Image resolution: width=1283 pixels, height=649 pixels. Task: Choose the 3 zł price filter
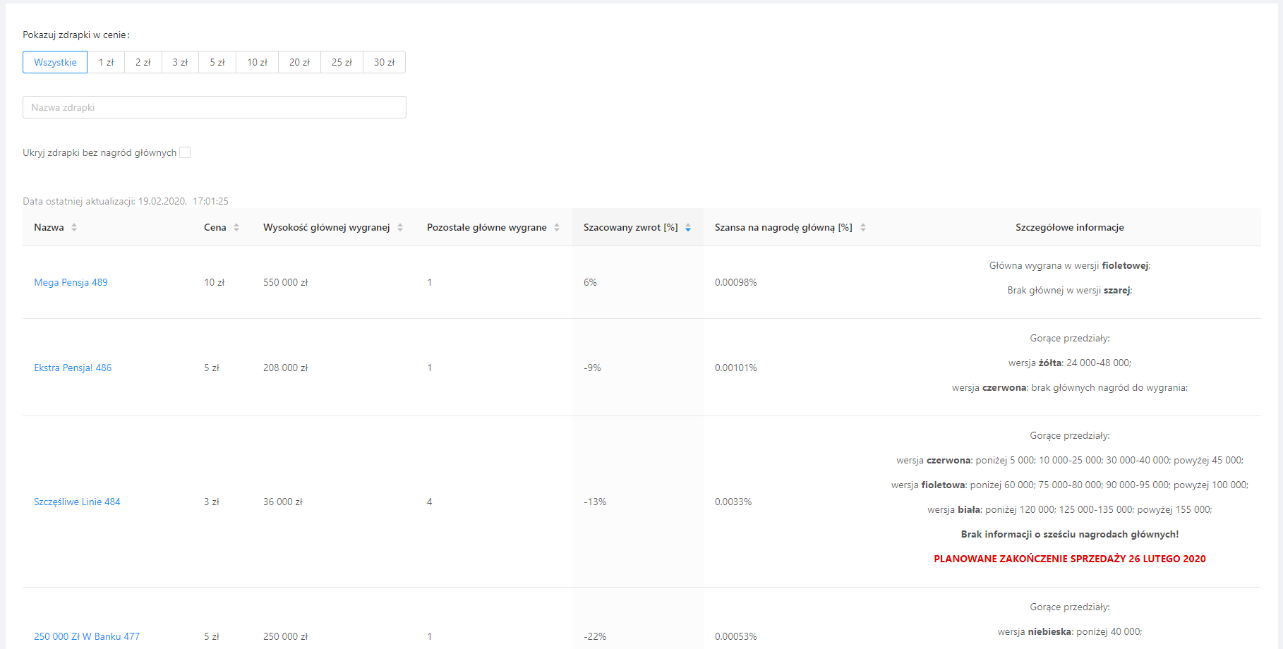[x=180, y=62]
